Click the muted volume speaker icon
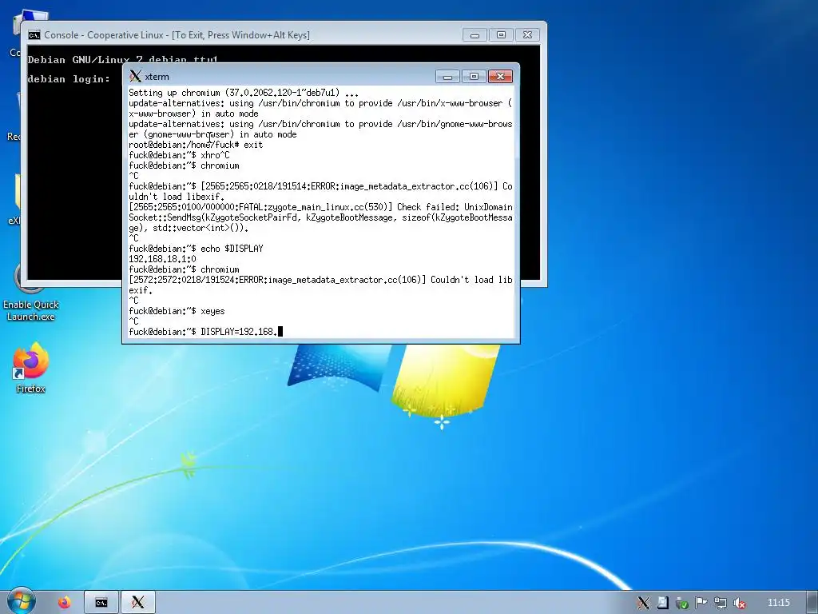This screenshot has width=818, height=614. pos(739,603)
